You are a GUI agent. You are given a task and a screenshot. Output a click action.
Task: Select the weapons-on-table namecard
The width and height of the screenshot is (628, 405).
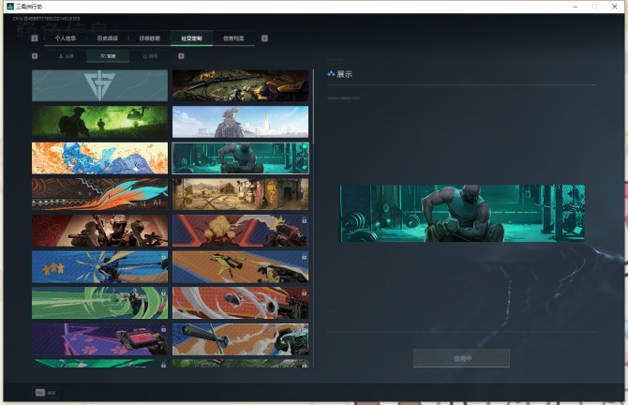tap(240, 85)
